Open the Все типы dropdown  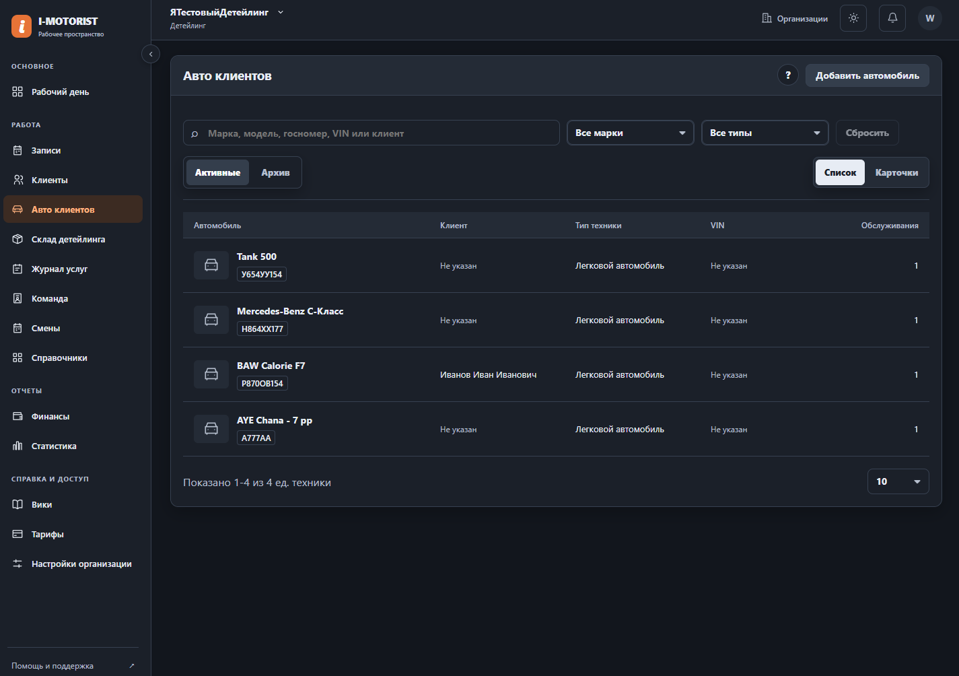click(765, 133)
